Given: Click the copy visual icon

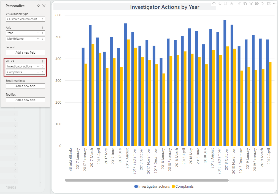Looking at the screenshot, I should coord(245,4).
